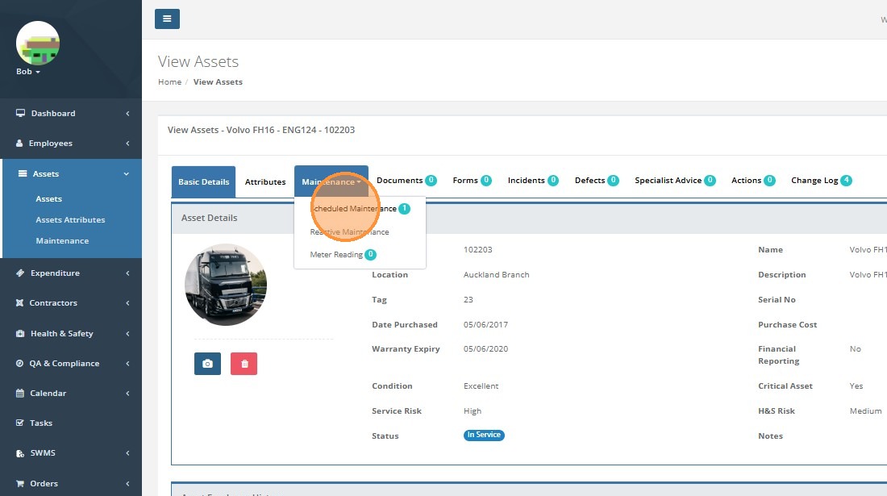Viewport: 887px width, 496px height.
Task: Click the Volvo truck asset photo
Action: 226,285
